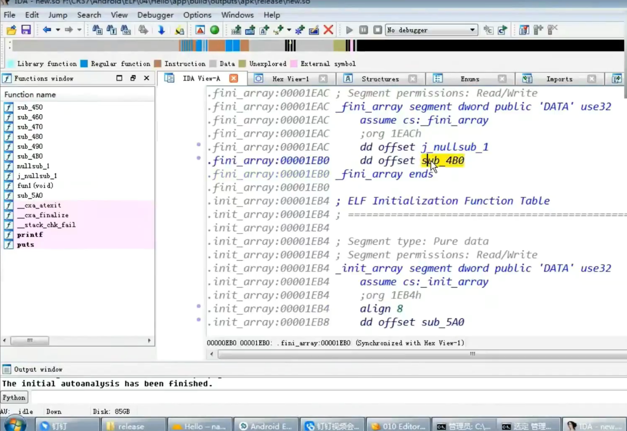
Task: Jump forward with the gray right arrow
Action: (68, 30)
